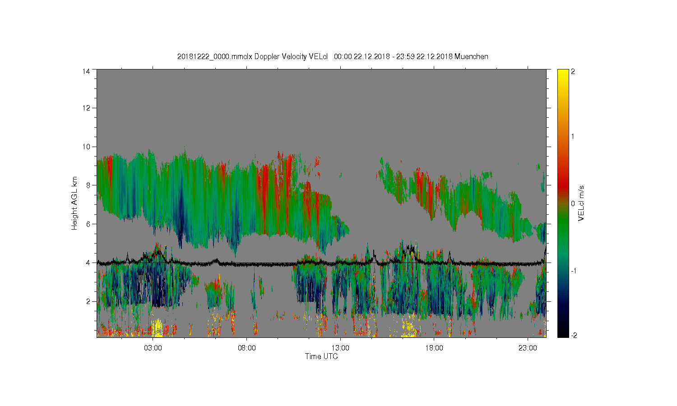Click the colorbar value 0 label

click(573, 203)
